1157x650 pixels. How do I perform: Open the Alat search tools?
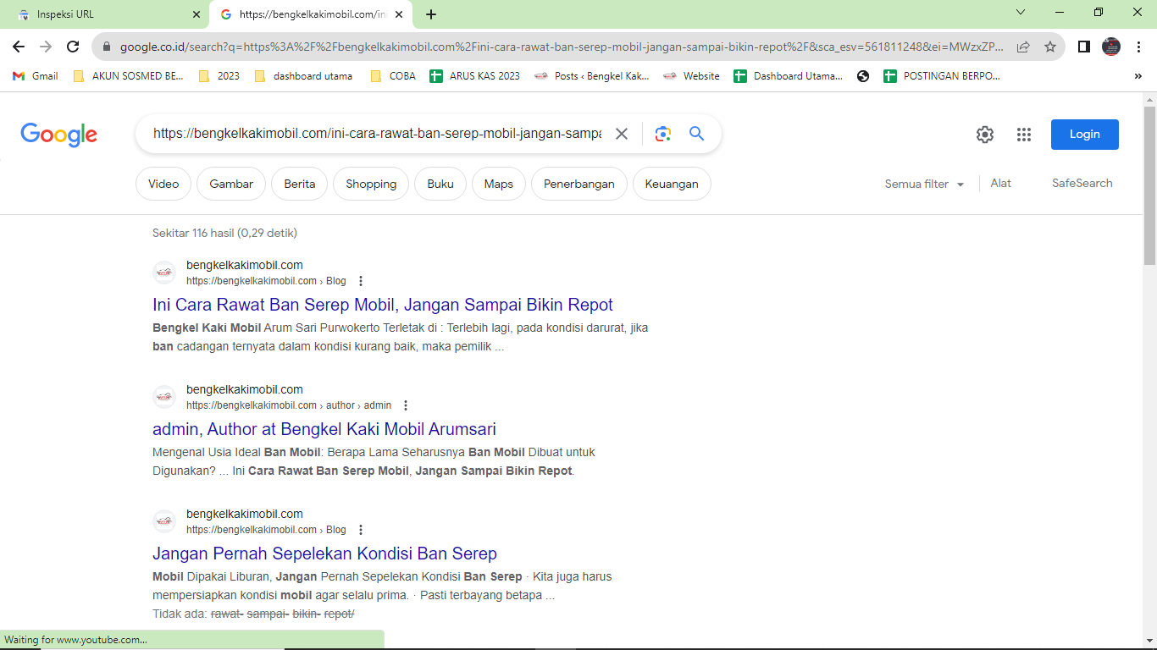[1001, 184]
